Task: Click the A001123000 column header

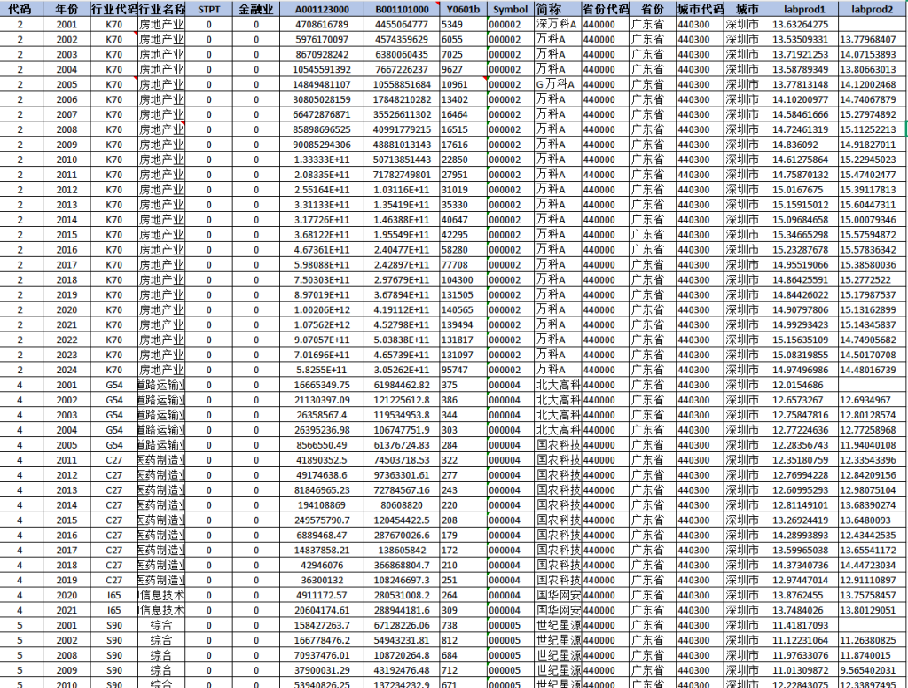Action: click(322, 9)
